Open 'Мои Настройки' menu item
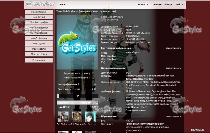Image resolution: width=210 pixels, height=133 pixels. 39,54
